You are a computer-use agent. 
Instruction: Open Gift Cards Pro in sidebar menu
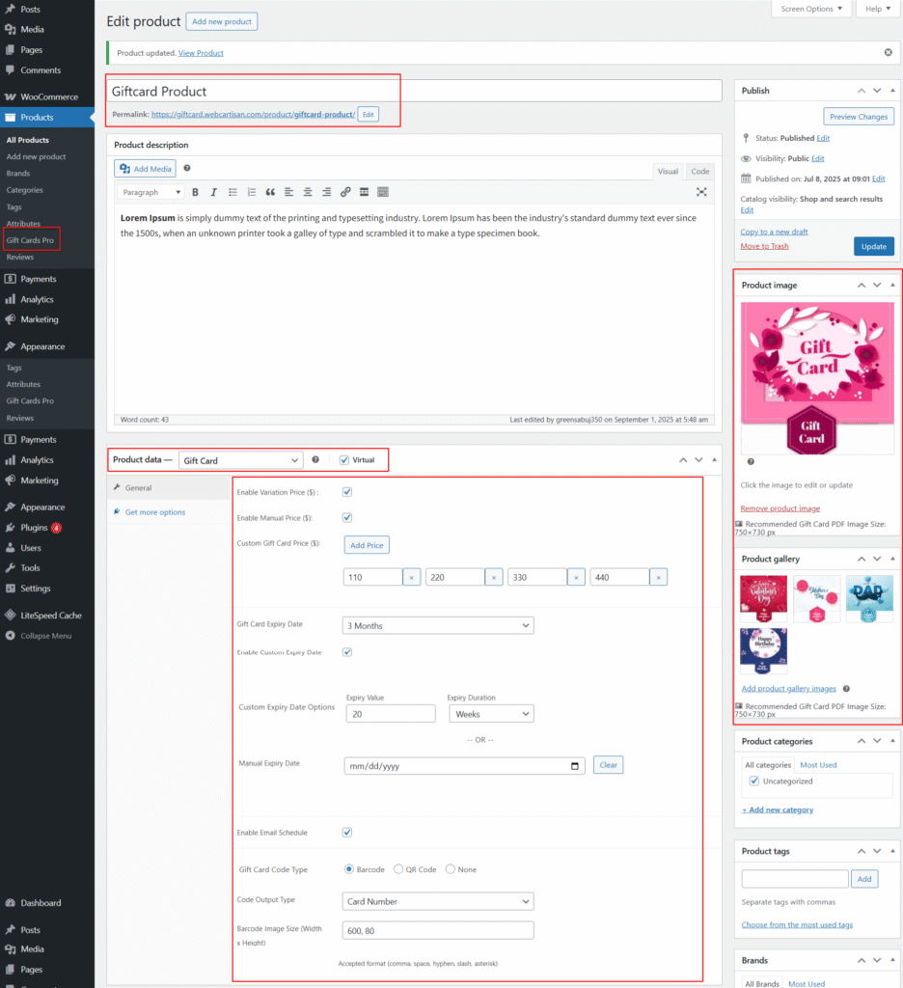[x=30, y=240]
